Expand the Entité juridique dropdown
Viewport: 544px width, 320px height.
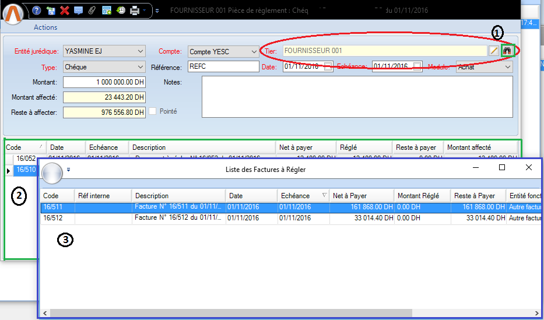click(139, 51)
